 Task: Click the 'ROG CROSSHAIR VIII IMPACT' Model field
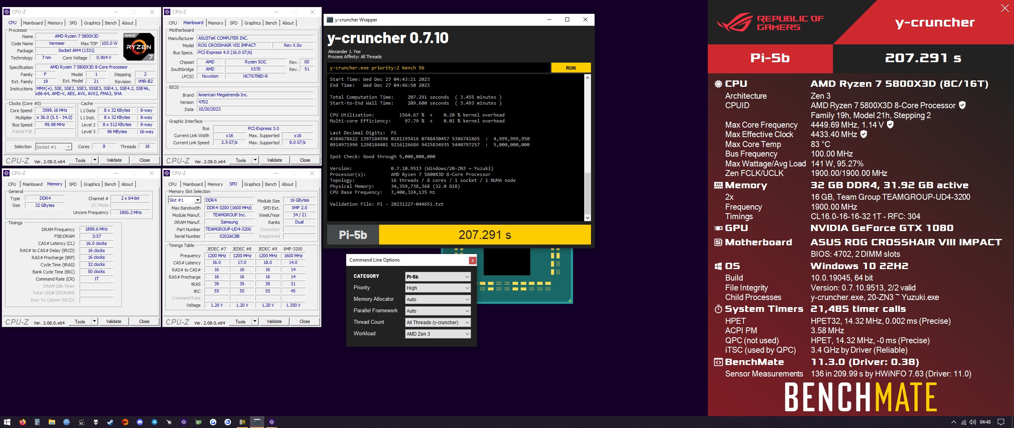(234, 45)
